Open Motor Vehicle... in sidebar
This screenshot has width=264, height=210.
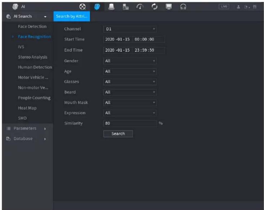click(x=33, y=77)
